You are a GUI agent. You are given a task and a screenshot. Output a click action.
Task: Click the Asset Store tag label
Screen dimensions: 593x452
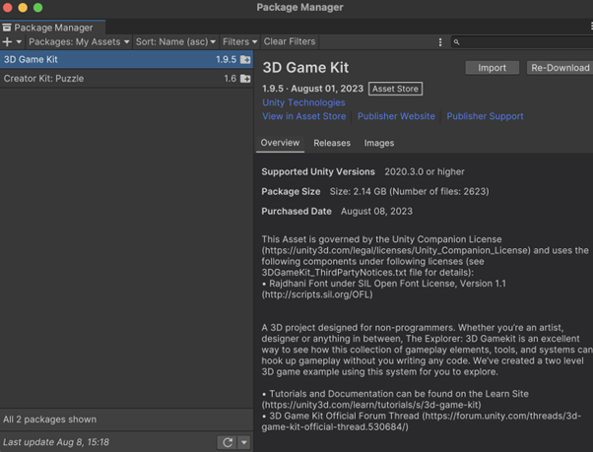[x=395, y=89]
